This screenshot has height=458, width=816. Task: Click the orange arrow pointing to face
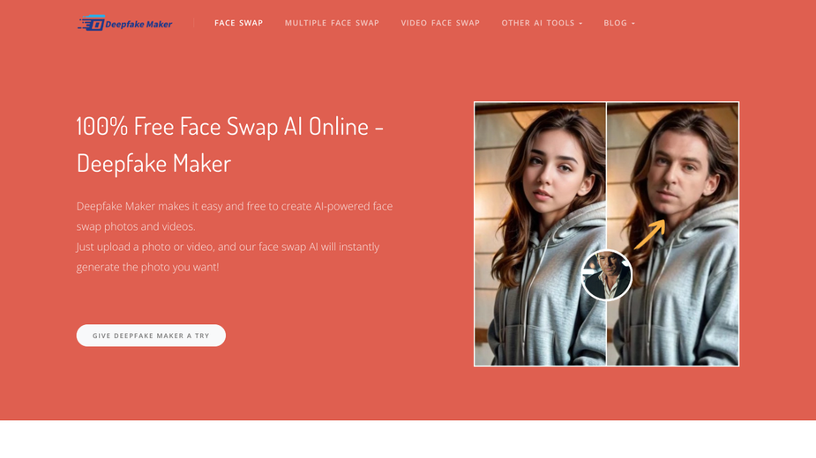(x=649, y=234)
